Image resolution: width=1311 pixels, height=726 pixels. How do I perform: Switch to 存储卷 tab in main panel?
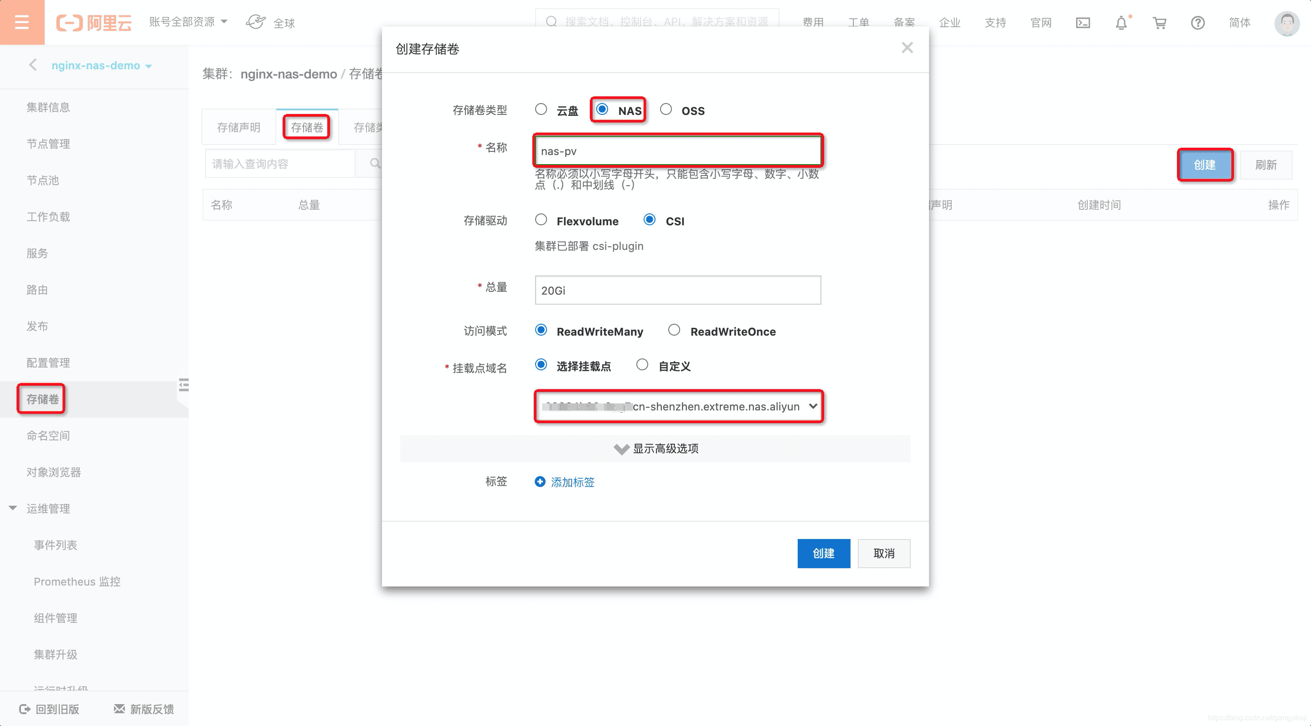coord(306,127)
